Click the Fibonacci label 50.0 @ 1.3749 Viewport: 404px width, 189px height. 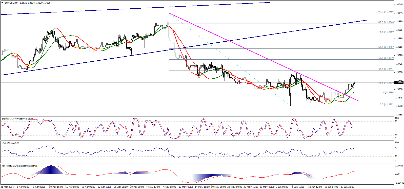[x=386, y=58]
